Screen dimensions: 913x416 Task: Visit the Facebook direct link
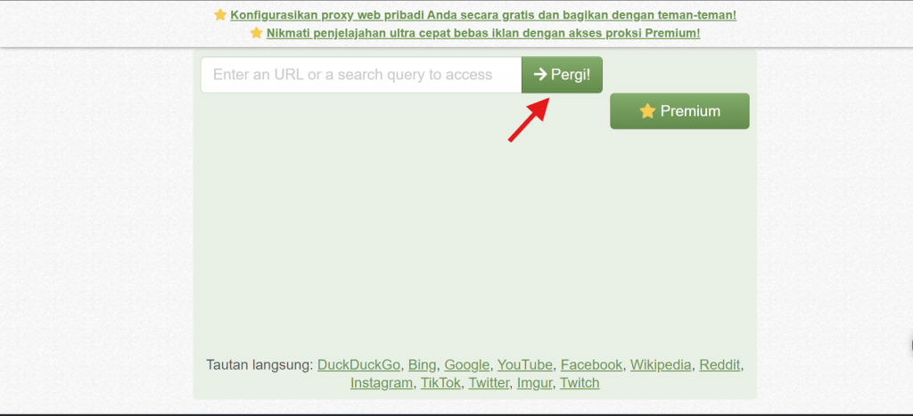[592, 365]
